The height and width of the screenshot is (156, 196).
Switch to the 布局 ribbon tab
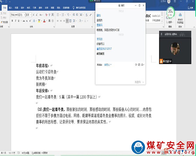click(28, 8)
